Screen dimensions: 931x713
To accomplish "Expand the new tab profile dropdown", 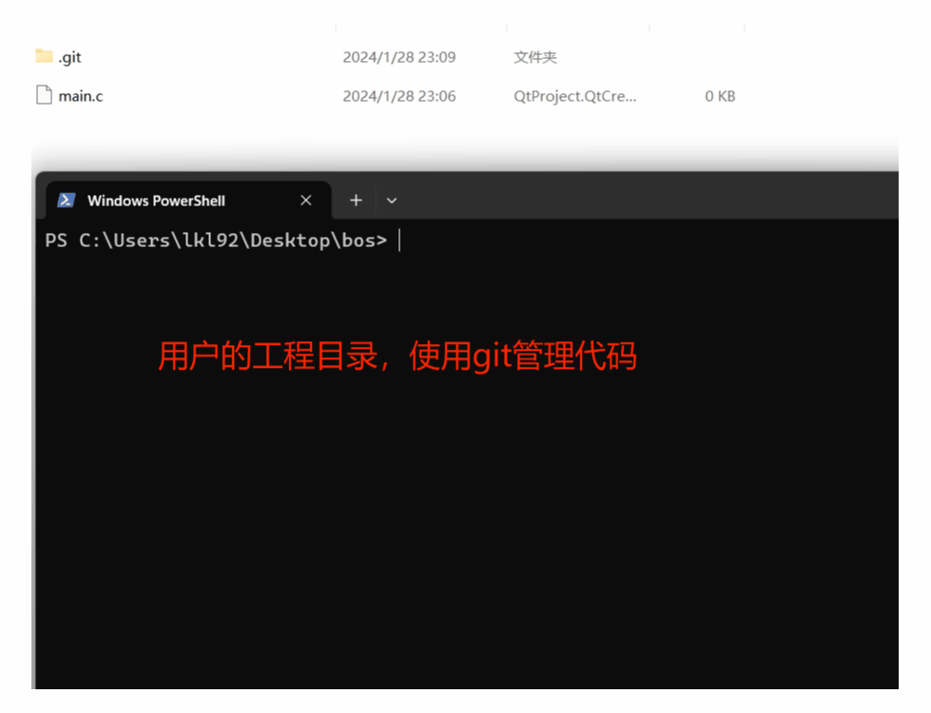I will click(x=391, y=201).
